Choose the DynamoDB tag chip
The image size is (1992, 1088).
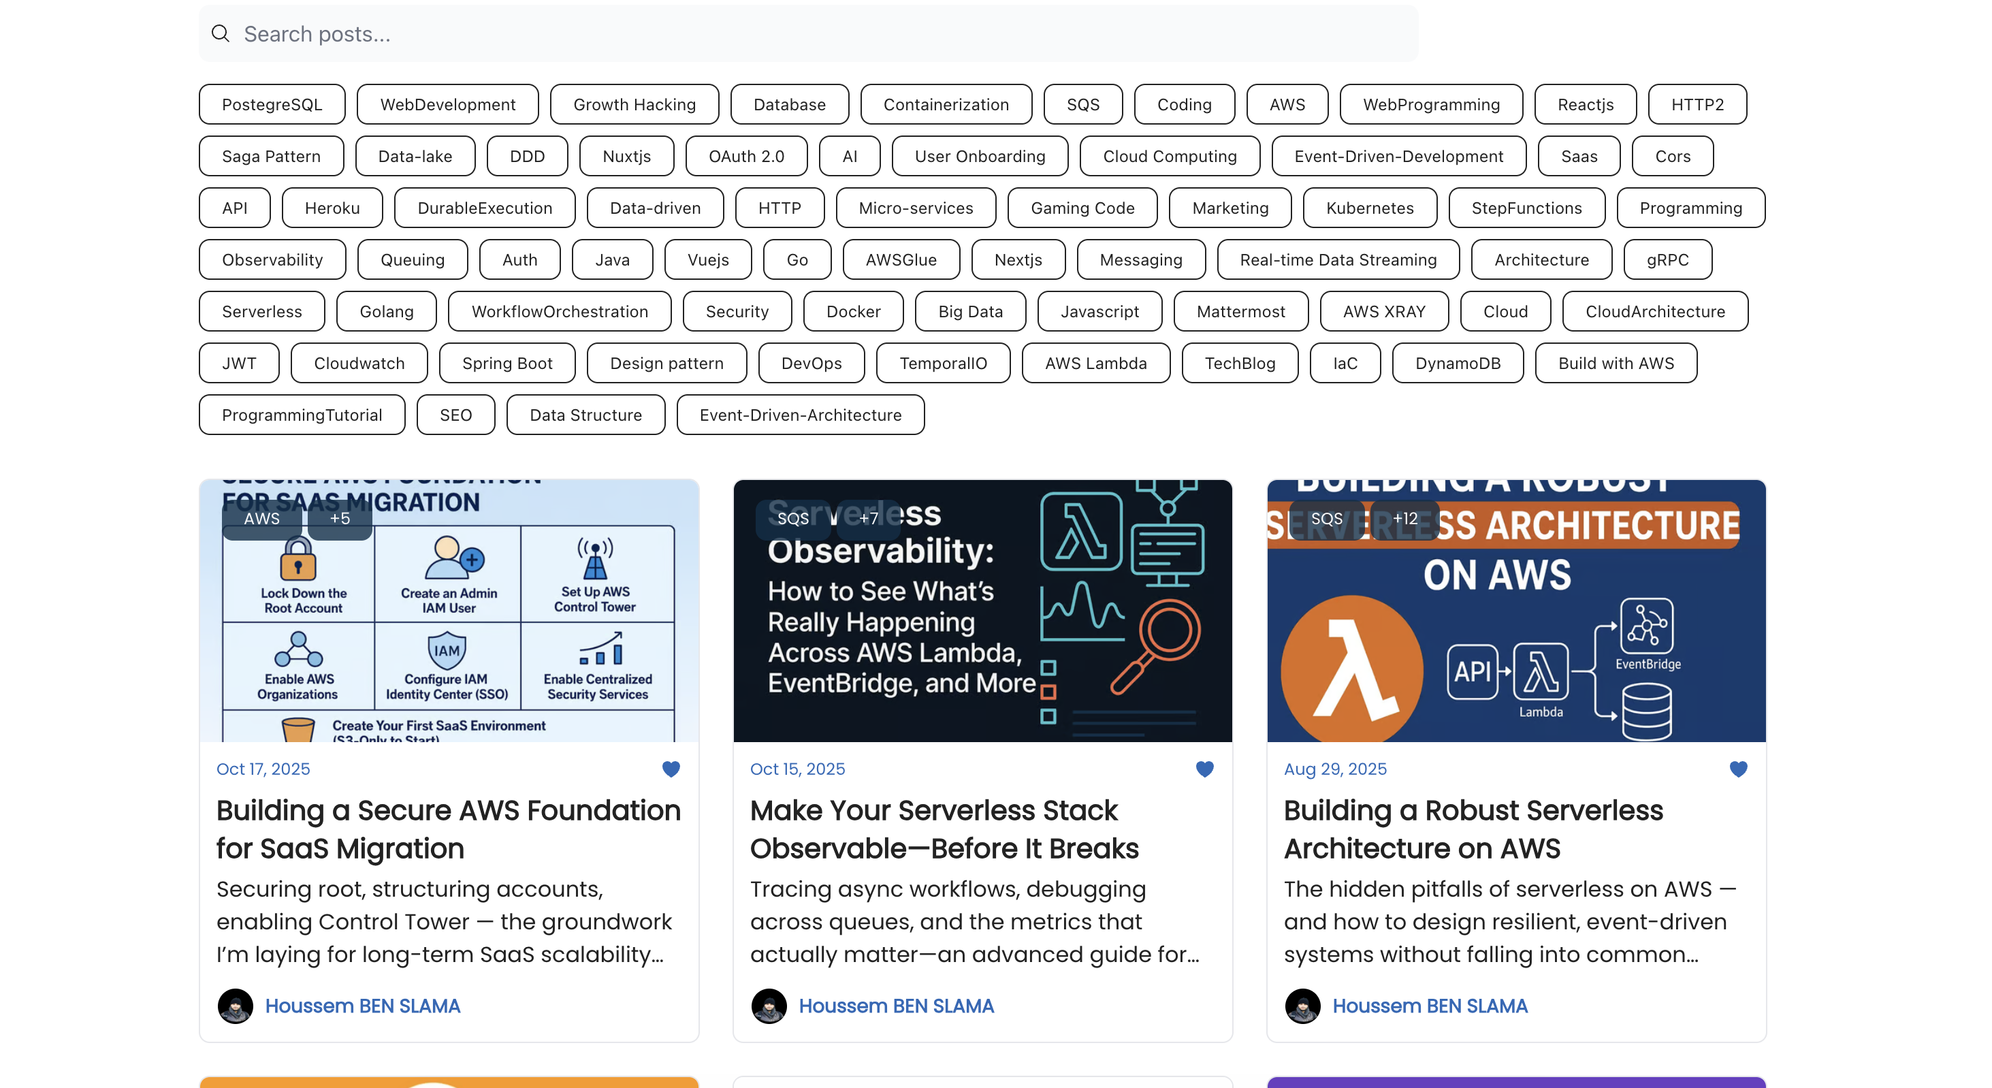1457,364
